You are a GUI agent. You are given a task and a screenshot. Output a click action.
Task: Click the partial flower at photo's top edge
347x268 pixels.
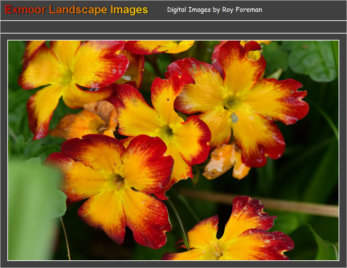coord(161,46)
